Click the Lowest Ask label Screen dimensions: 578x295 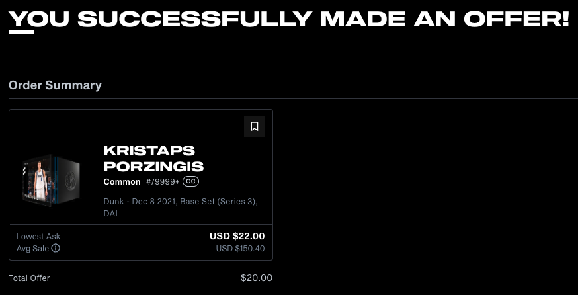point(38,237)
